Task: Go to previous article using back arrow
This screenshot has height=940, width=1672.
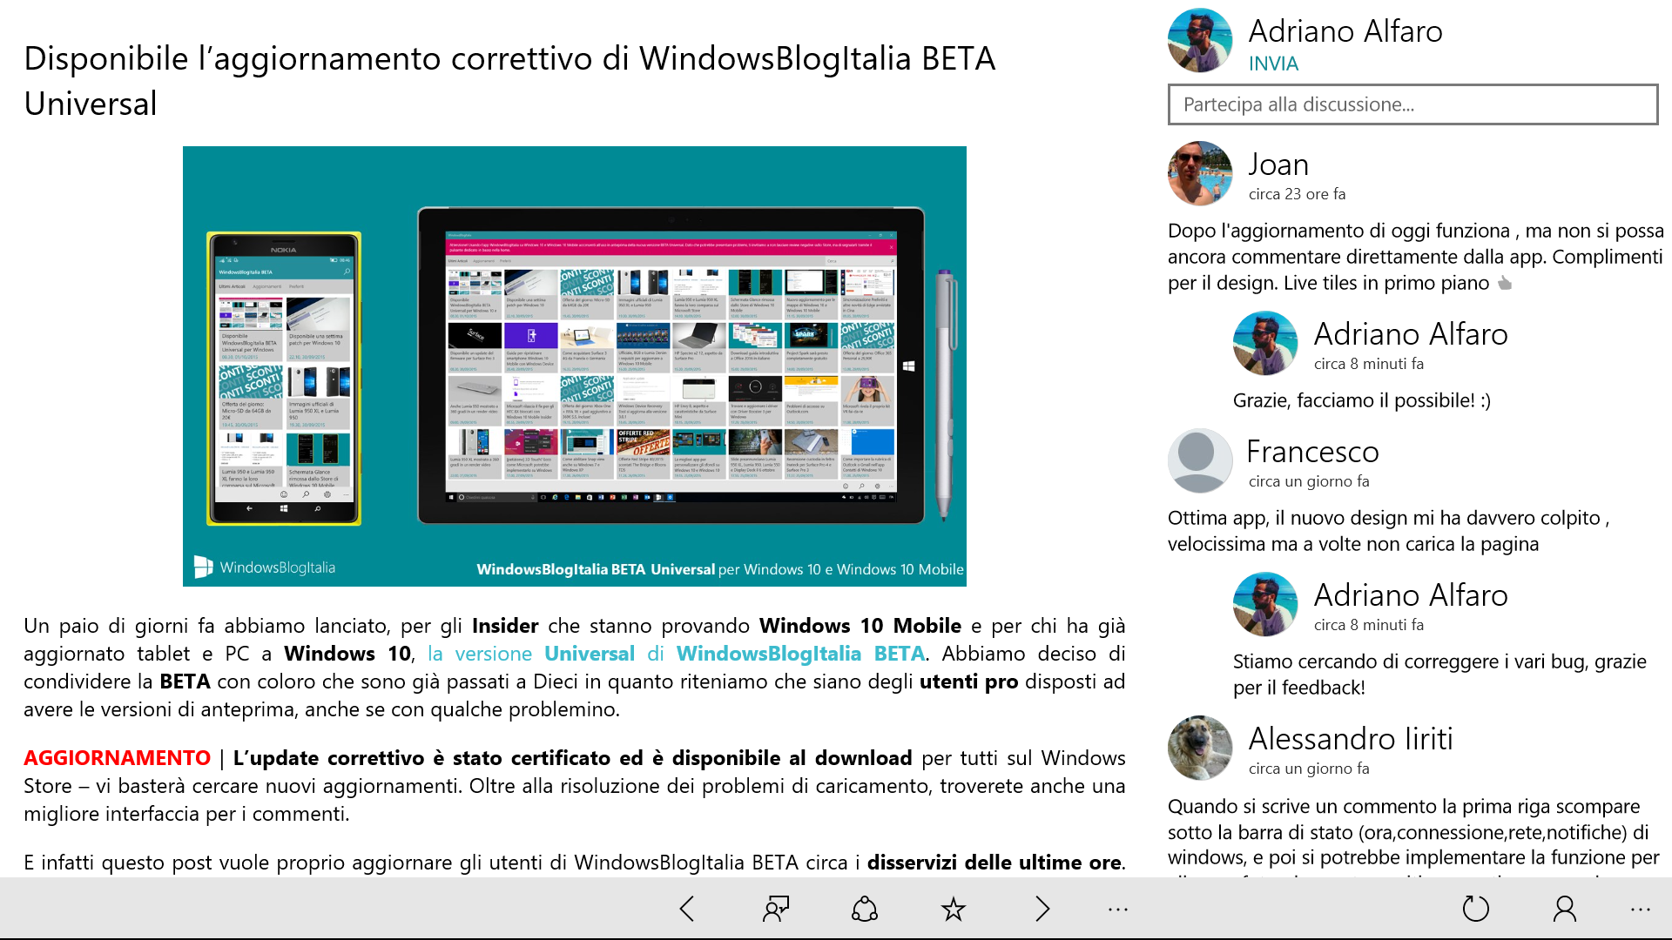Action: click(687, 909)
